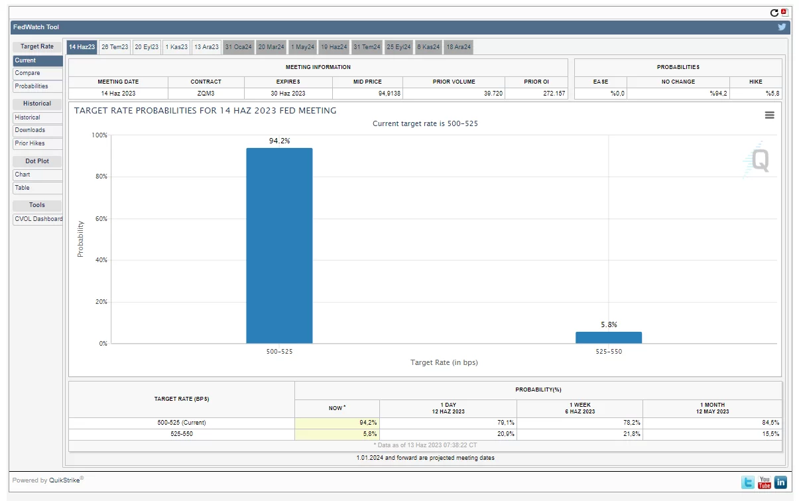Open the chart hamburger context menu
Viewport: 799px width, 501px height.
(769, 115)
